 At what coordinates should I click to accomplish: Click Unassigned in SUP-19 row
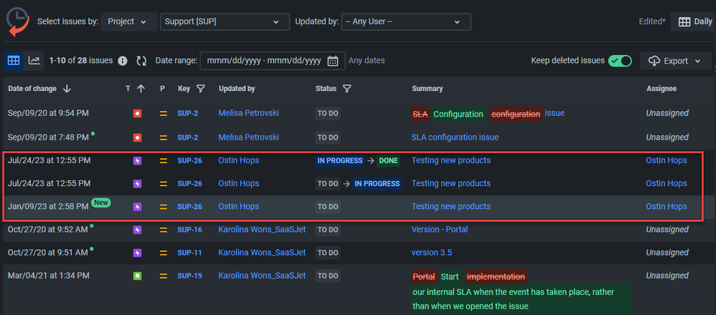point(667,276)
